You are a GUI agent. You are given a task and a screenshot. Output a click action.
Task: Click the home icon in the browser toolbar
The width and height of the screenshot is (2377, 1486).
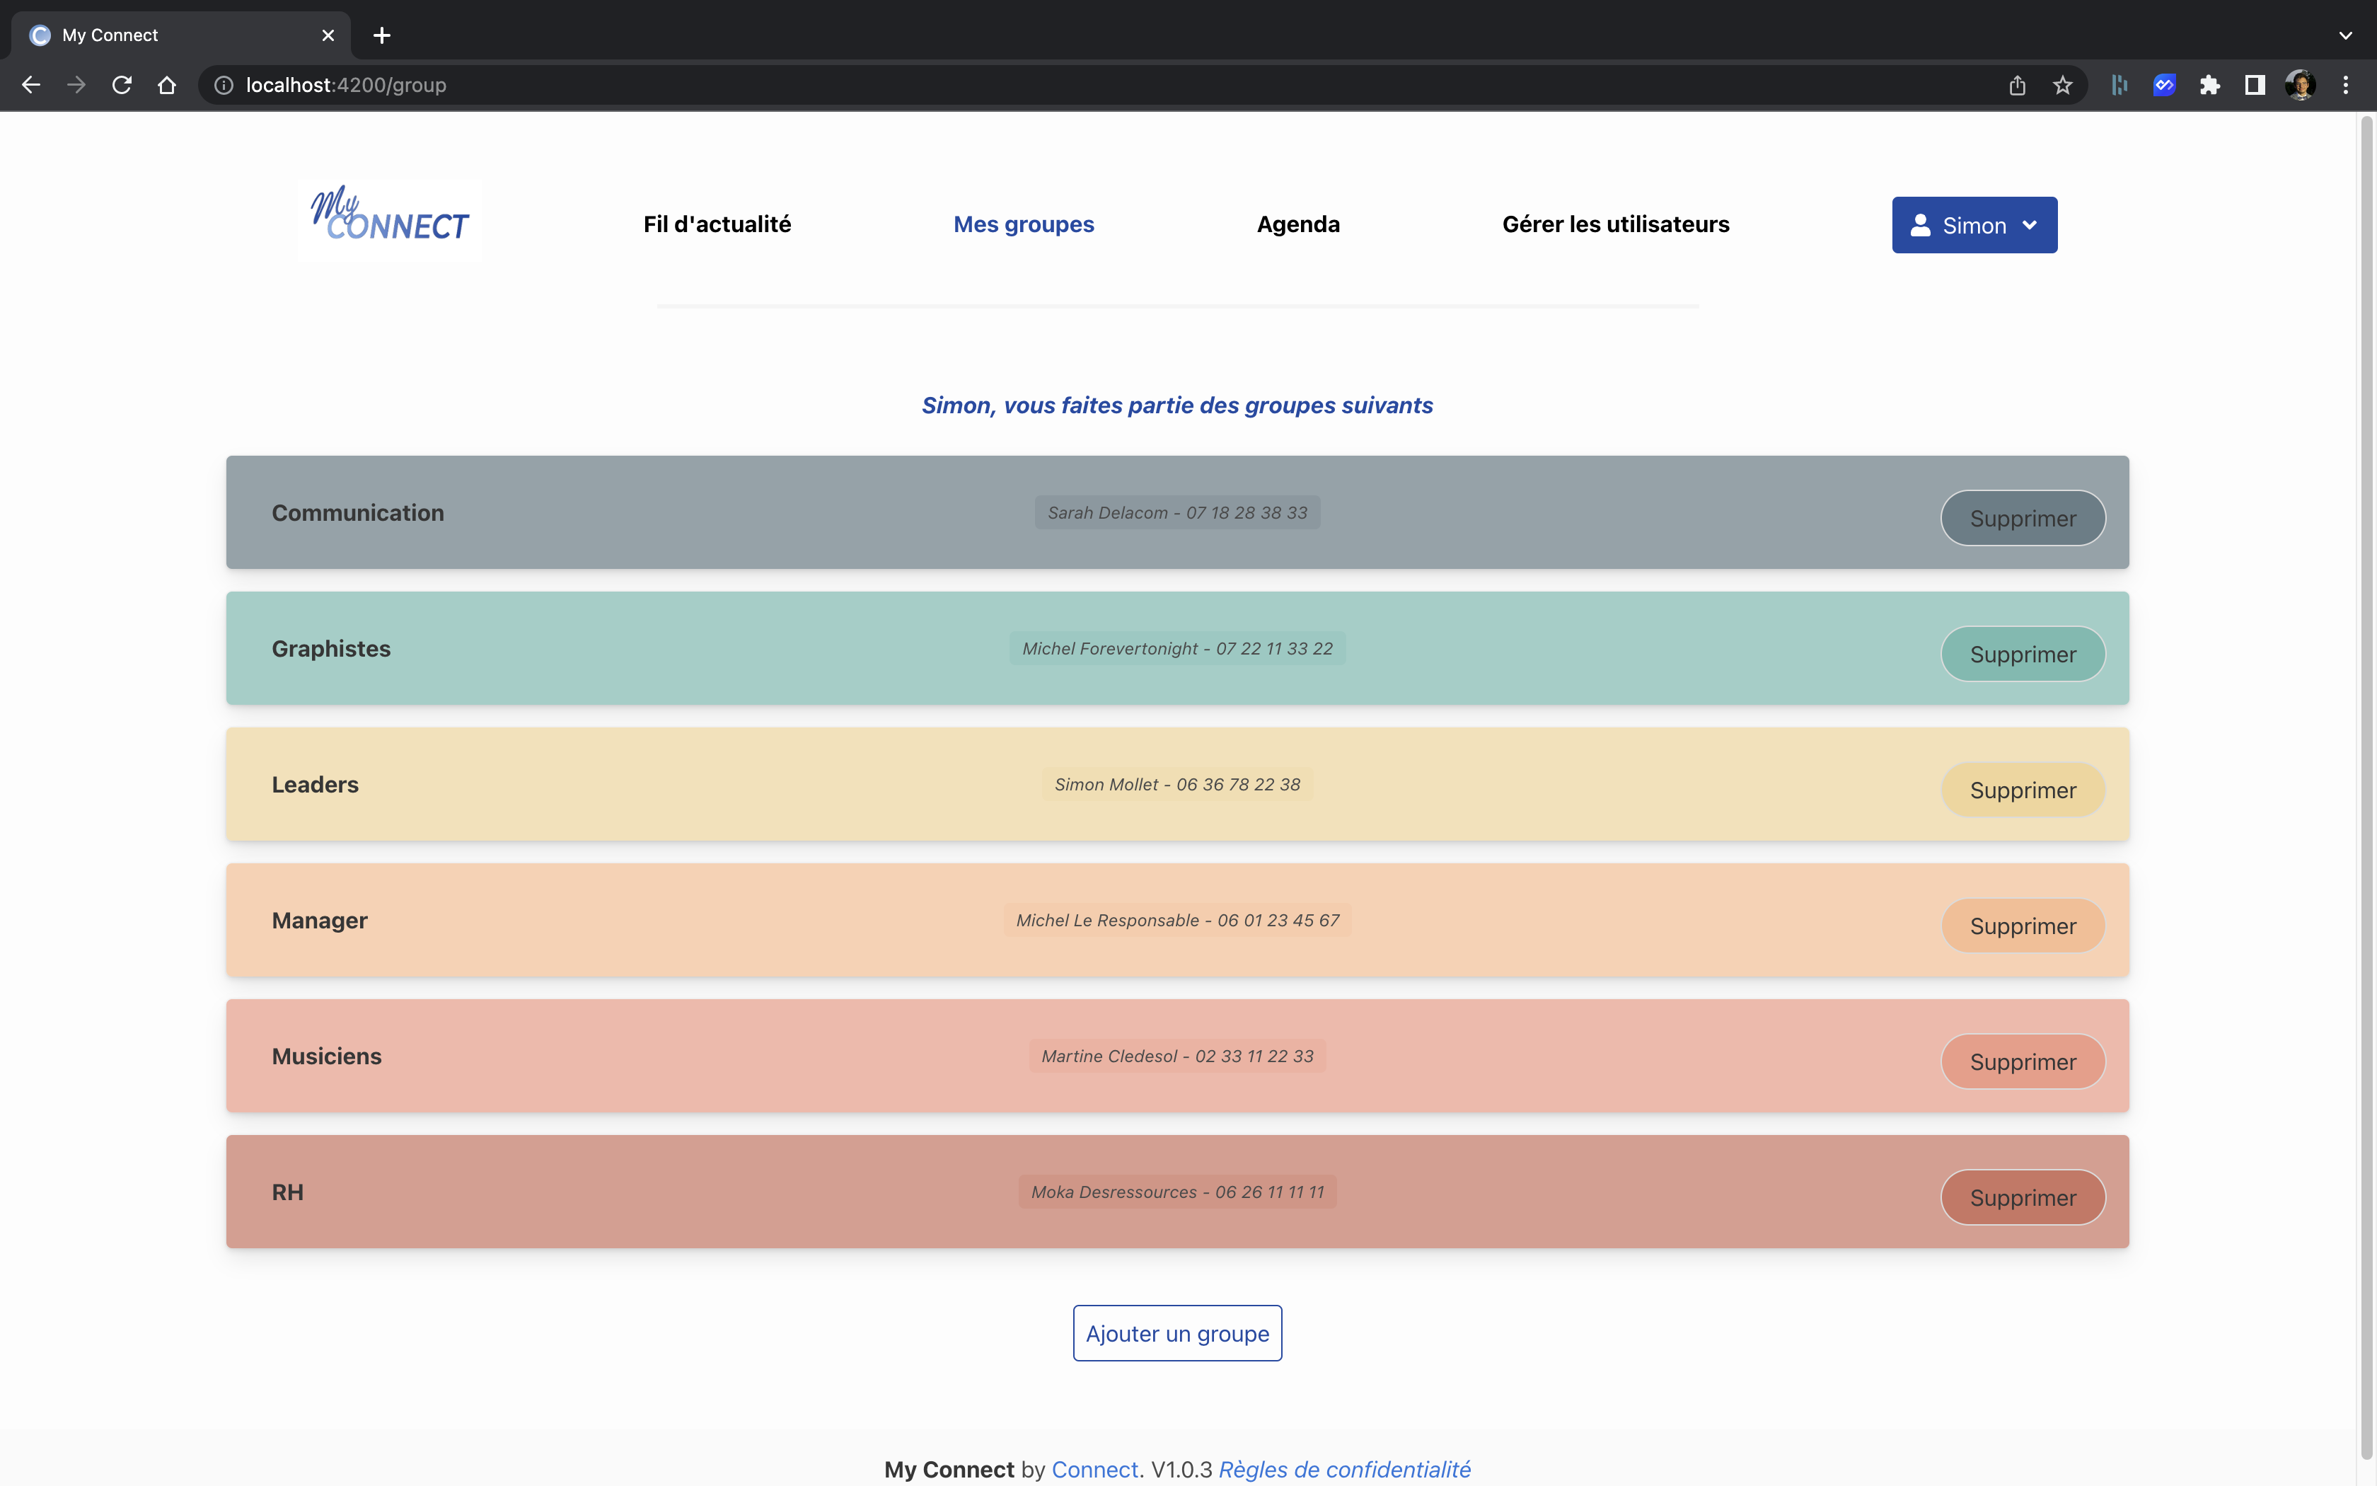[x=166, y=84]
